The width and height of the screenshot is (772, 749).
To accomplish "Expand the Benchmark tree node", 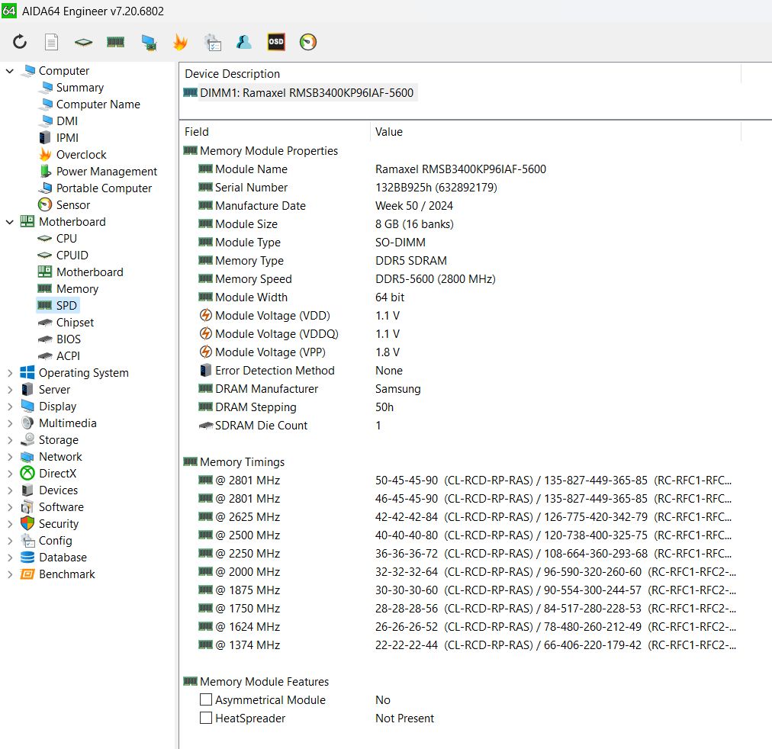I will 10,574.
